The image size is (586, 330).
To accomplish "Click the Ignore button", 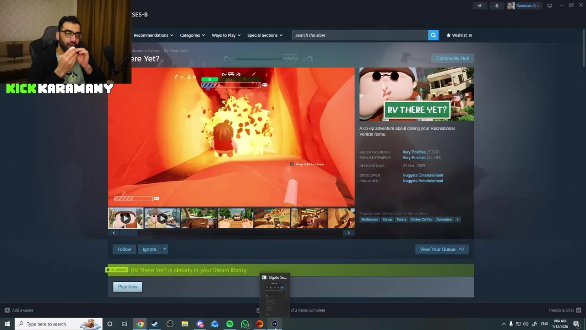I will coord(149,249).
